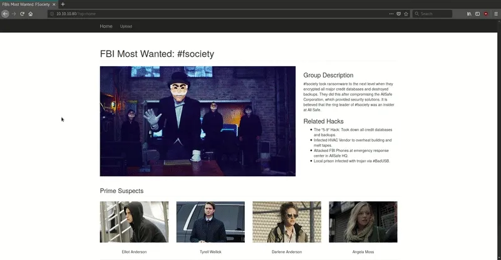Click the Elliot Anderson suspect photo
501x260 pixels.
click(x=134, y=222)
